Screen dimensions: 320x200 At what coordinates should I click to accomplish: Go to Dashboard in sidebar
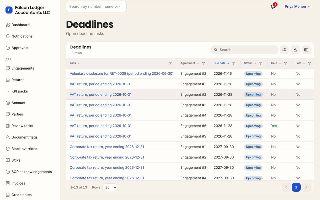[30, 25]
